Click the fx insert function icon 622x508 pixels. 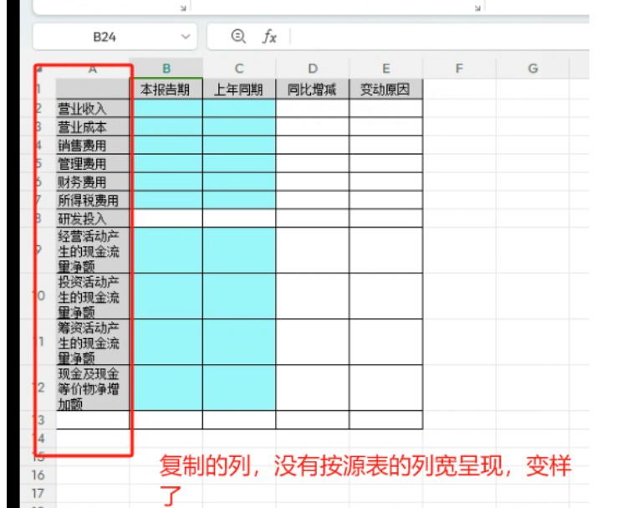[269, 37]
